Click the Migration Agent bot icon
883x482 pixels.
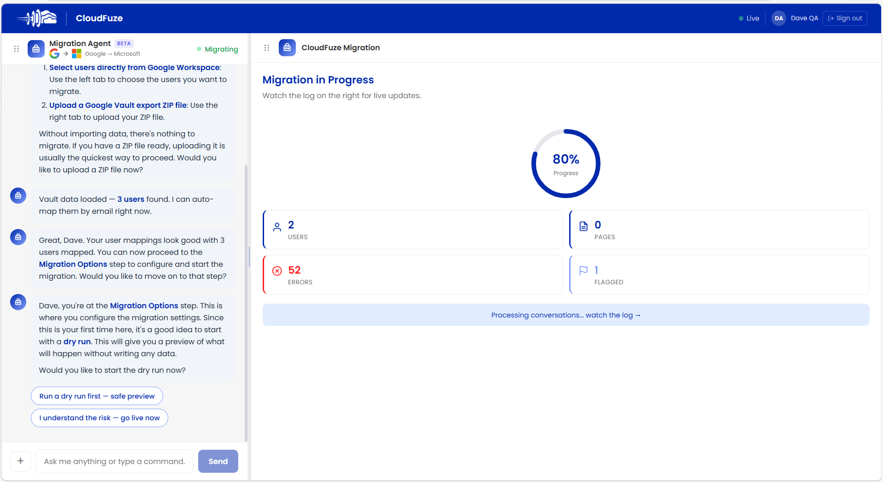pyautogui.click(x=36, y=49)
